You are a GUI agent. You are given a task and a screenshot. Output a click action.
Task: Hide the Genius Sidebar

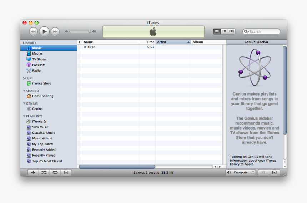point(274,172)
